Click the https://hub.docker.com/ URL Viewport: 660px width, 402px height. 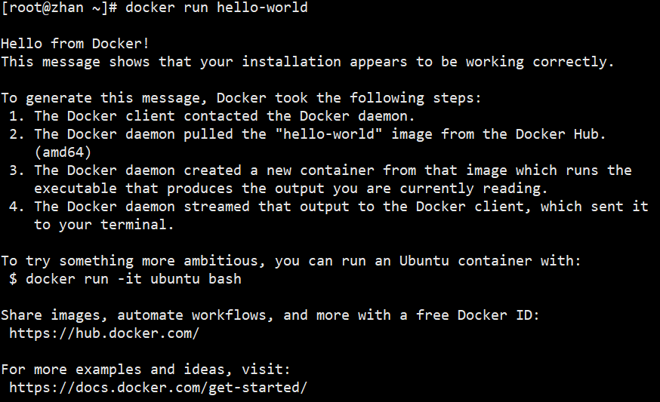coord(104,333)
